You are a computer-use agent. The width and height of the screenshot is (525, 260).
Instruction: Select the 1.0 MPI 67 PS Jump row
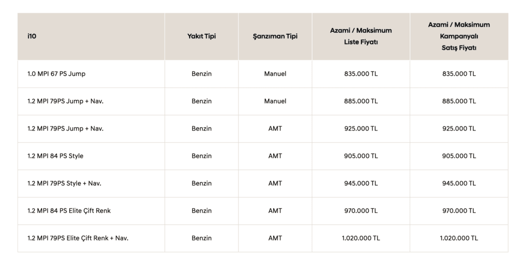(263, 74)
